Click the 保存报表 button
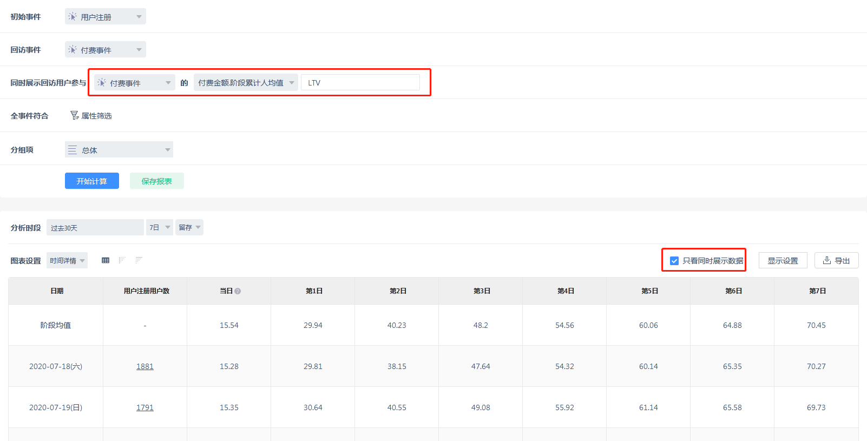The height and width of the screenshot is (441, 867). tap(157, 181)
